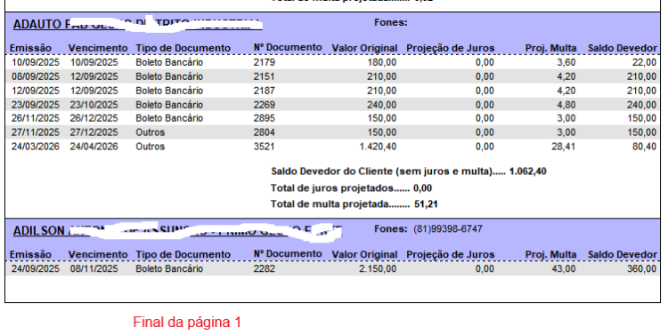The image size is (668, 335).
Task: Click Emissão column header in ADILSON table
Action: tap(30, 255)
